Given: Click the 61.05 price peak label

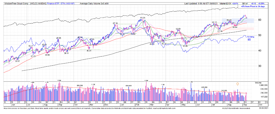Looking at the screenshot, I should coord(143,18).
